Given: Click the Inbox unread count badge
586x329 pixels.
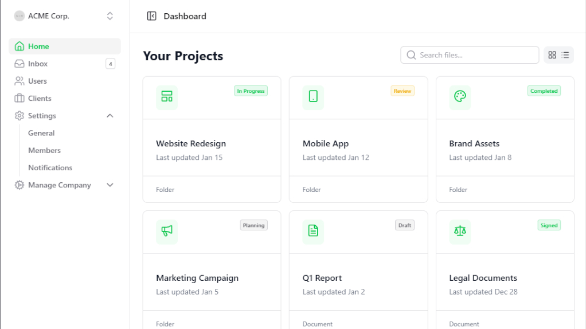Looking at the screenshot, I should click(x=110, y=64).
